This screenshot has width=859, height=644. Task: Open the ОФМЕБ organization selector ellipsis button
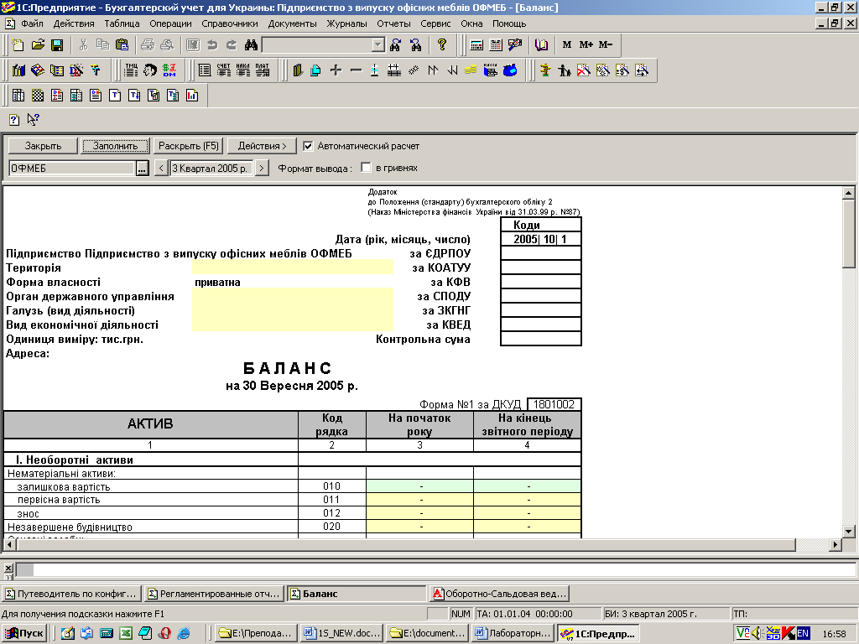(x=142, y=168)
